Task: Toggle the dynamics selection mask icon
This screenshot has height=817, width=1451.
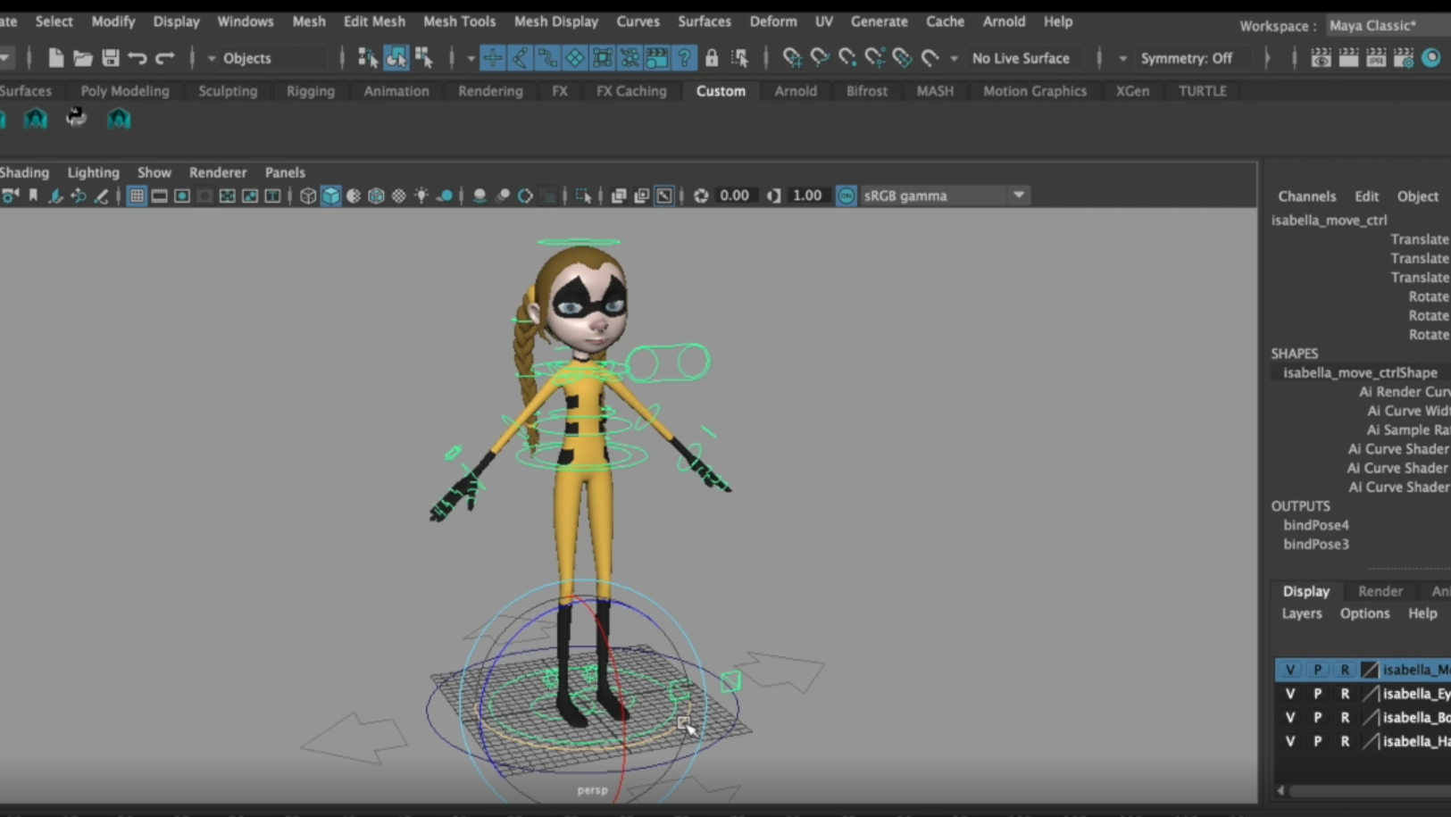Action: click(630, 58)
